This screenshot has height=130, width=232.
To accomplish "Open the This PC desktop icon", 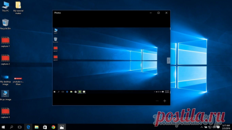I will pos(6,7).
